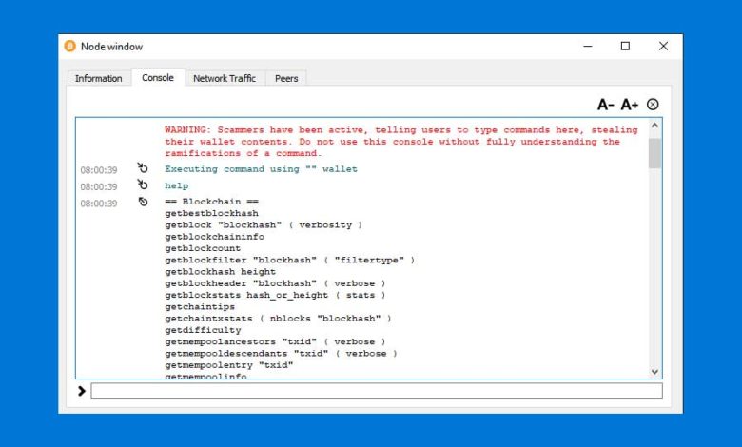Clear the console using the circled X

(x=653, y=105)
